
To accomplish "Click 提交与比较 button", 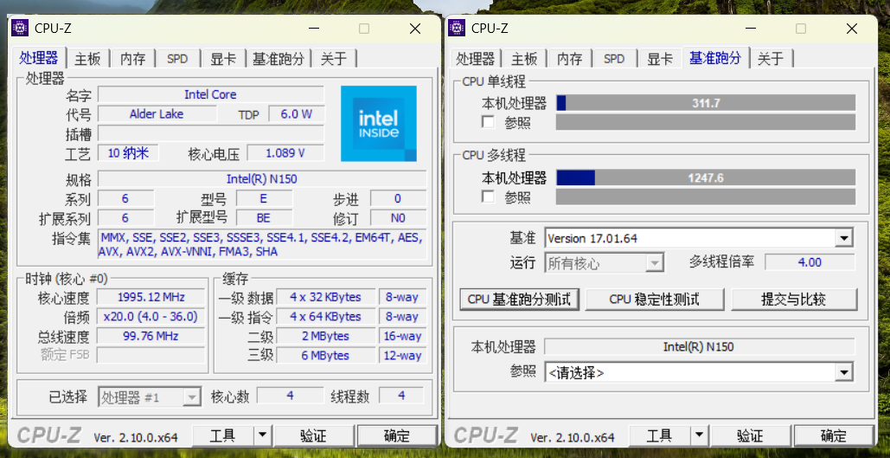I will [793, 300].
